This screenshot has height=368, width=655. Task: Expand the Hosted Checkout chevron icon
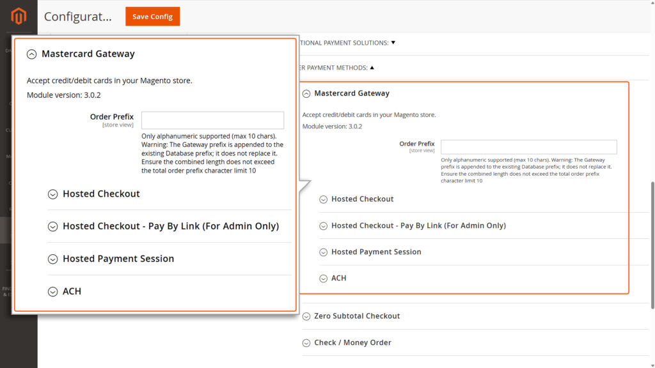(x=52, y=194)
